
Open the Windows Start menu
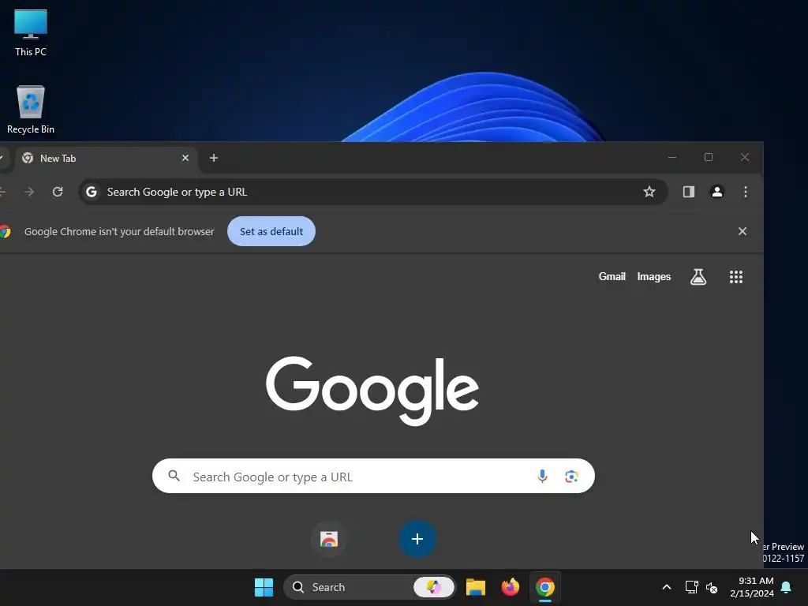click(x=264, y=587)
